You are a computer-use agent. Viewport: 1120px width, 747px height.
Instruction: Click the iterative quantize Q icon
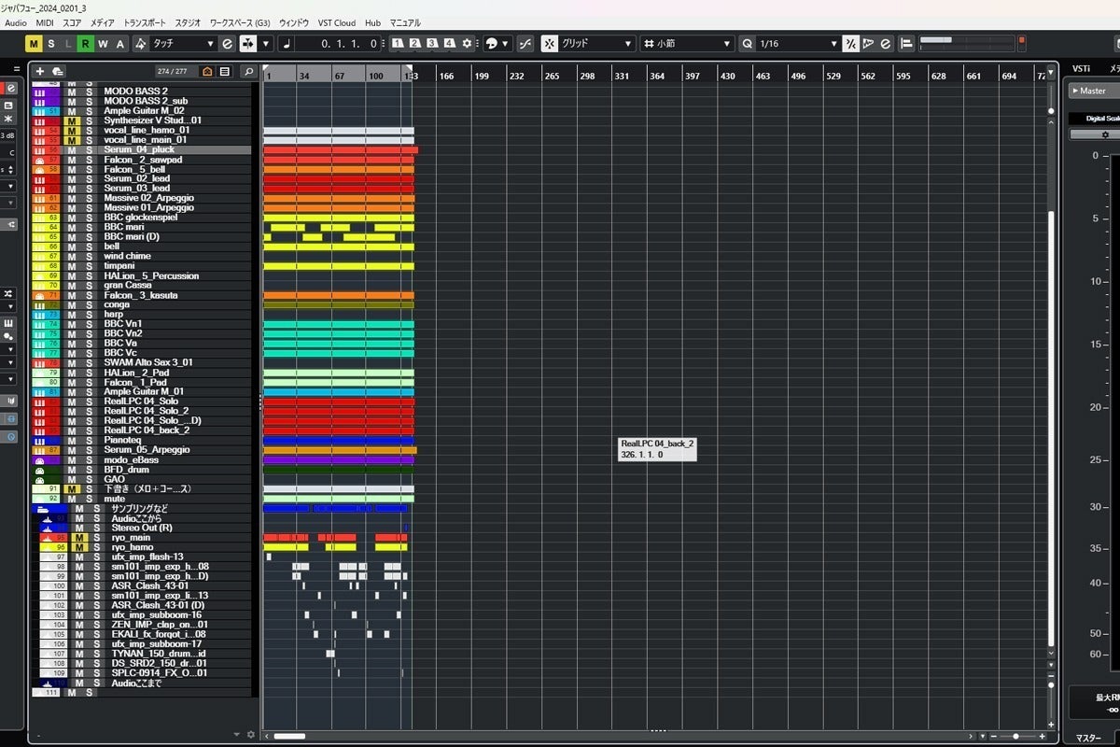pyautogui.click(x=747, y=43)
